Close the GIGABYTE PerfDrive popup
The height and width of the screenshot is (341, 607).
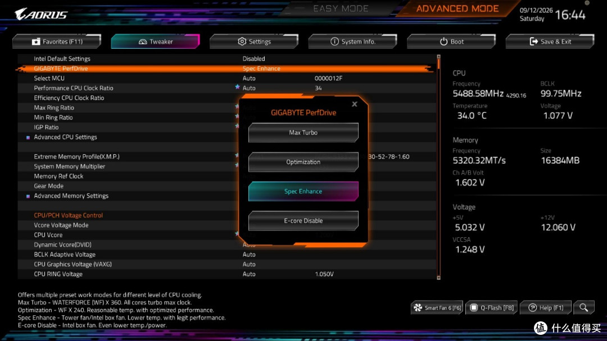click(x=354, y=104)
